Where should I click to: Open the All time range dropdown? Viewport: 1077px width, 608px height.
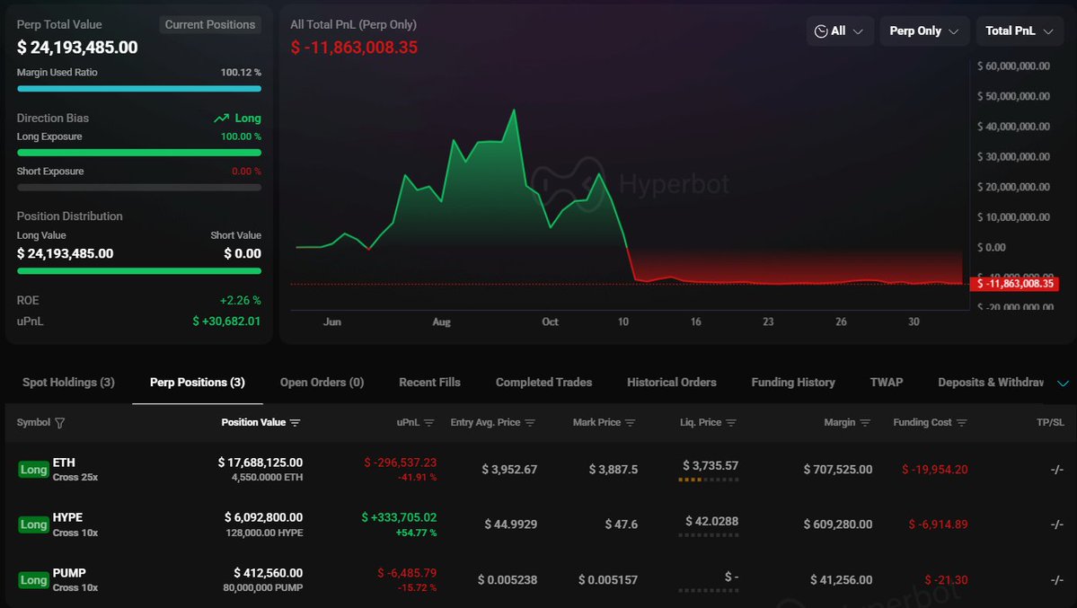(839, 31)
